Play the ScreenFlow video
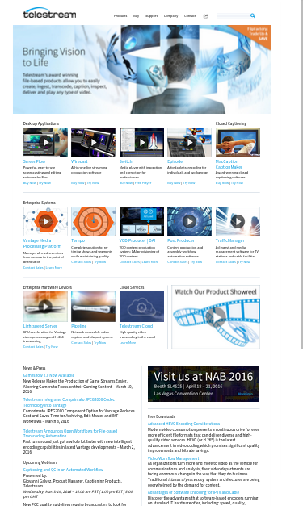 click(x=45, y=142)
